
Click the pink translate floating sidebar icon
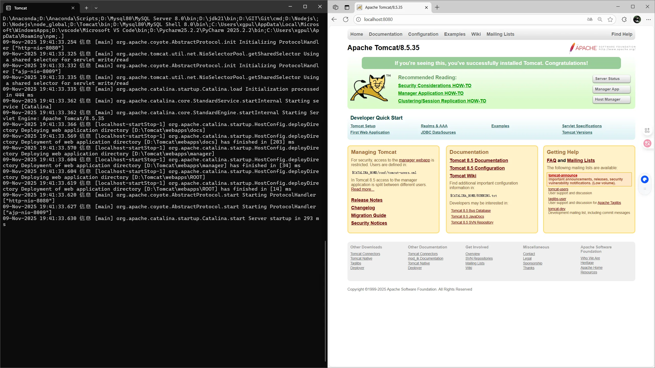(x=647, y=143)
